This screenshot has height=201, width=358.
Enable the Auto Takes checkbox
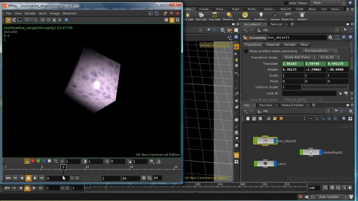(286, 3)
